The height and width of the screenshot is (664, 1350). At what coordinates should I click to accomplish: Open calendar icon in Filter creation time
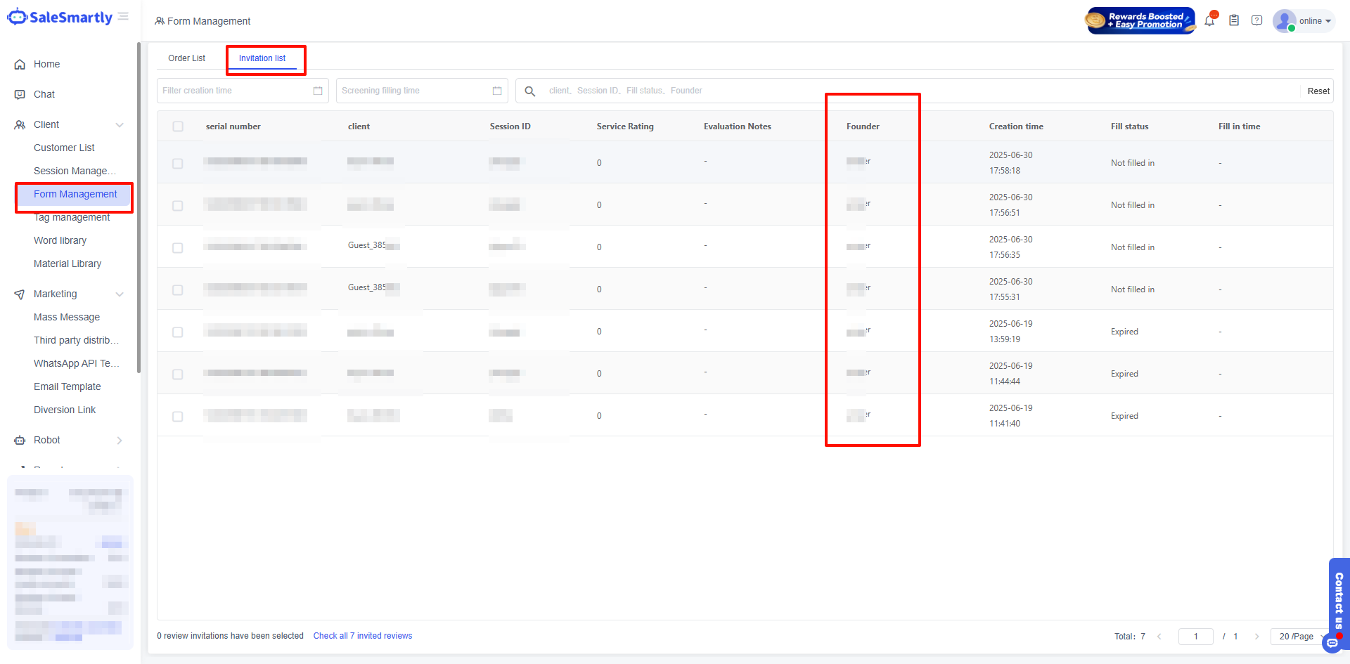[x=318, y=91]
